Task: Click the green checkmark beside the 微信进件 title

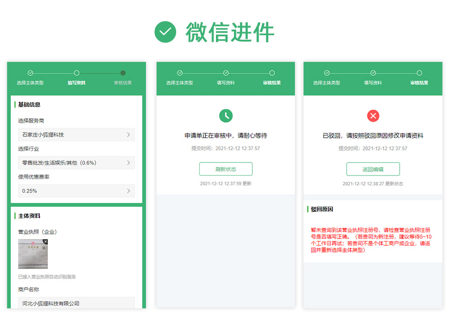Action: pos(166,32)
